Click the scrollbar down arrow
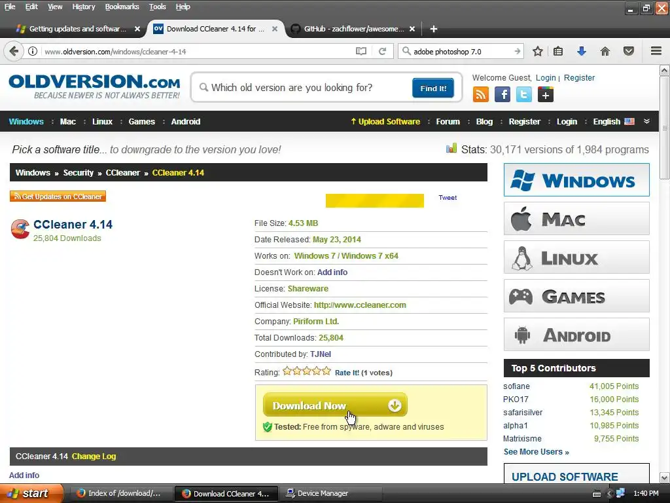670x503 pixels. [665, 477]
